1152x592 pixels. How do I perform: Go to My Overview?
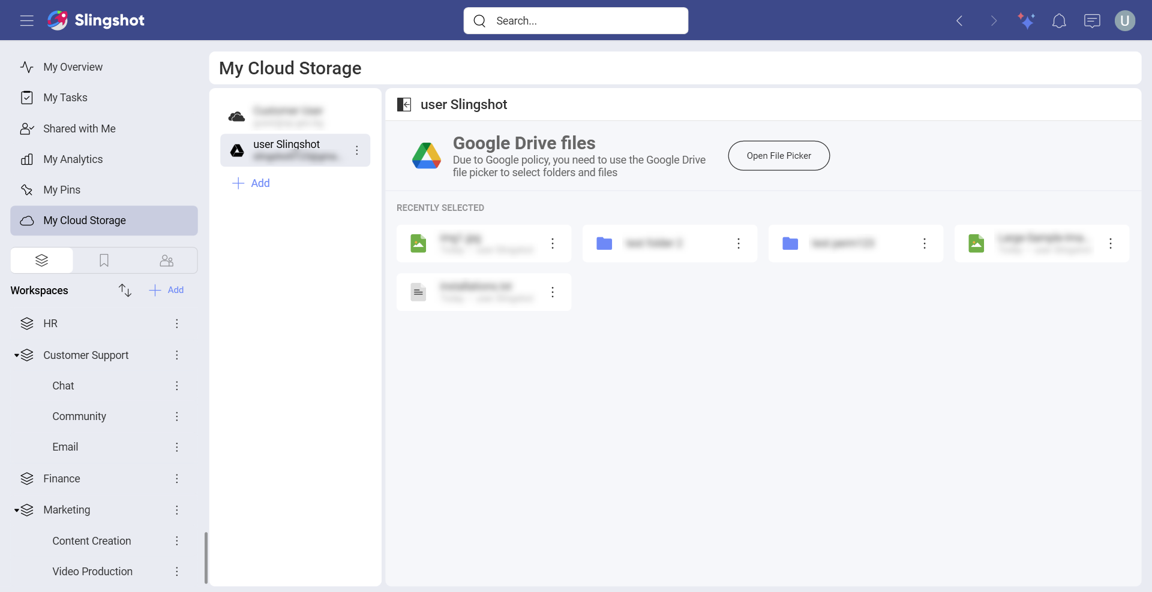[x=72, y=67]
